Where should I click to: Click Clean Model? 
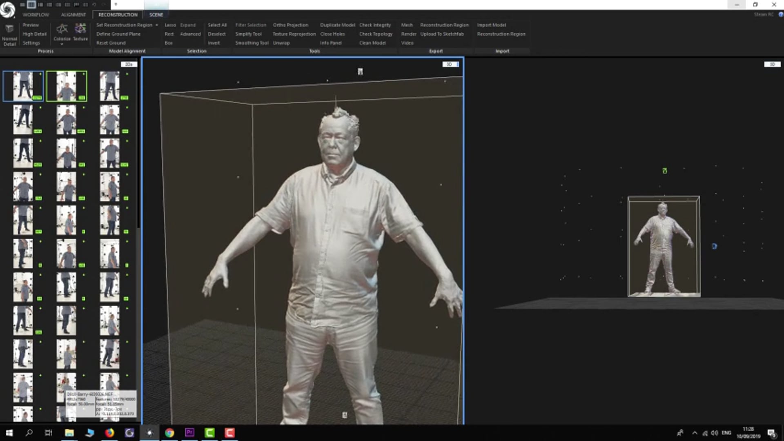372,43
